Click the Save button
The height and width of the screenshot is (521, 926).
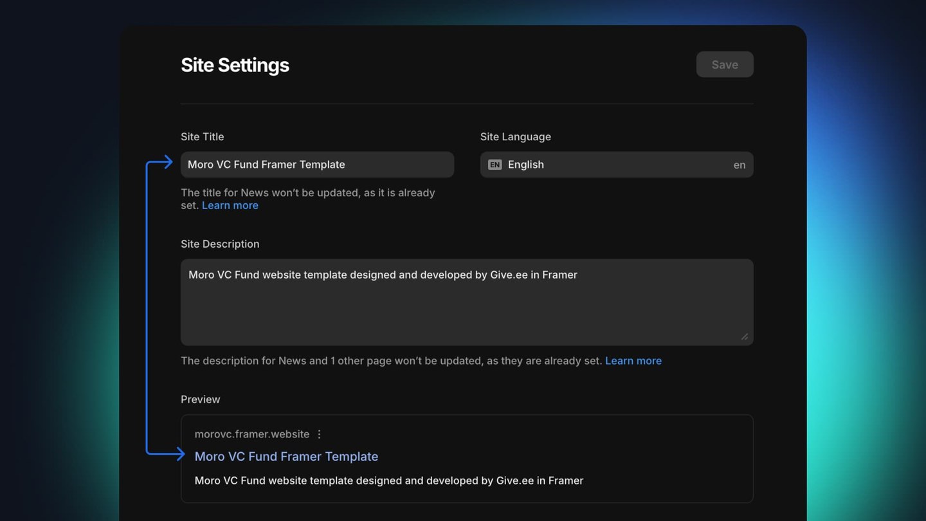(x=725, y=64)
